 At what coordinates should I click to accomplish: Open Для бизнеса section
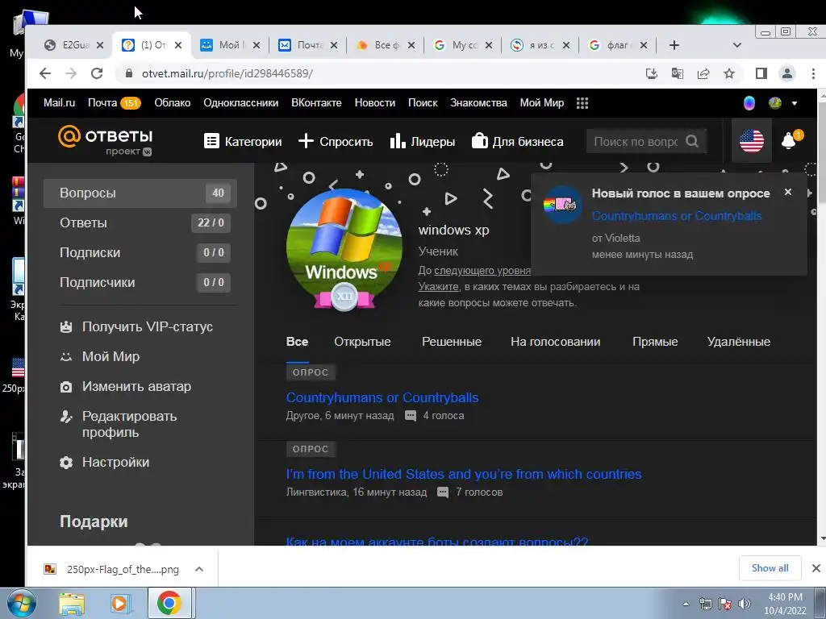tap(517, 141)
